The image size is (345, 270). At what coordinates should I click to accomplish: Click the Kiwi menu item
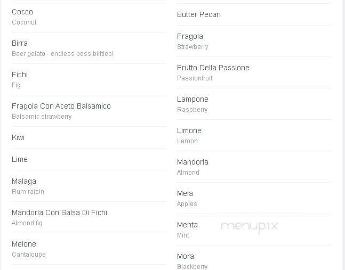(89, 137)
